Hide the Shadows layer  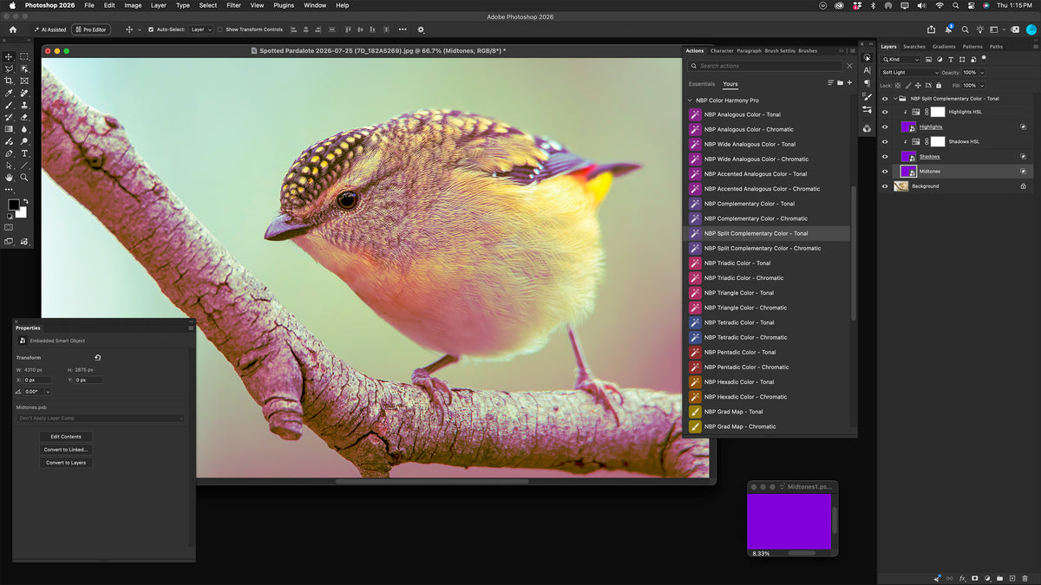(x=885, y=156)
